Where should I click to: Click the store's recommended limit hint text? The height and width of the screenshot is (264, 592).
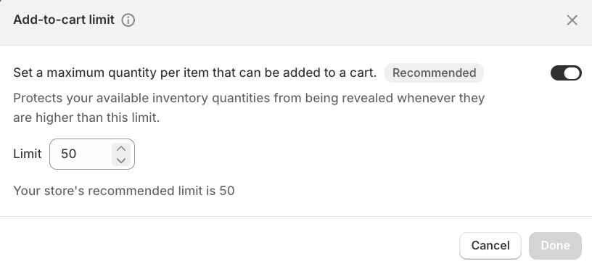tap(124, 191)
